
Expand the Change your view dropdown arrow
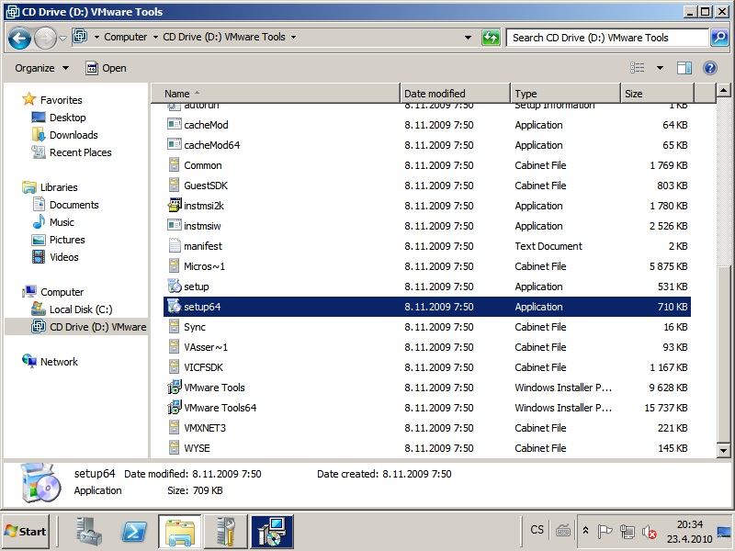(x=660, y=68)
